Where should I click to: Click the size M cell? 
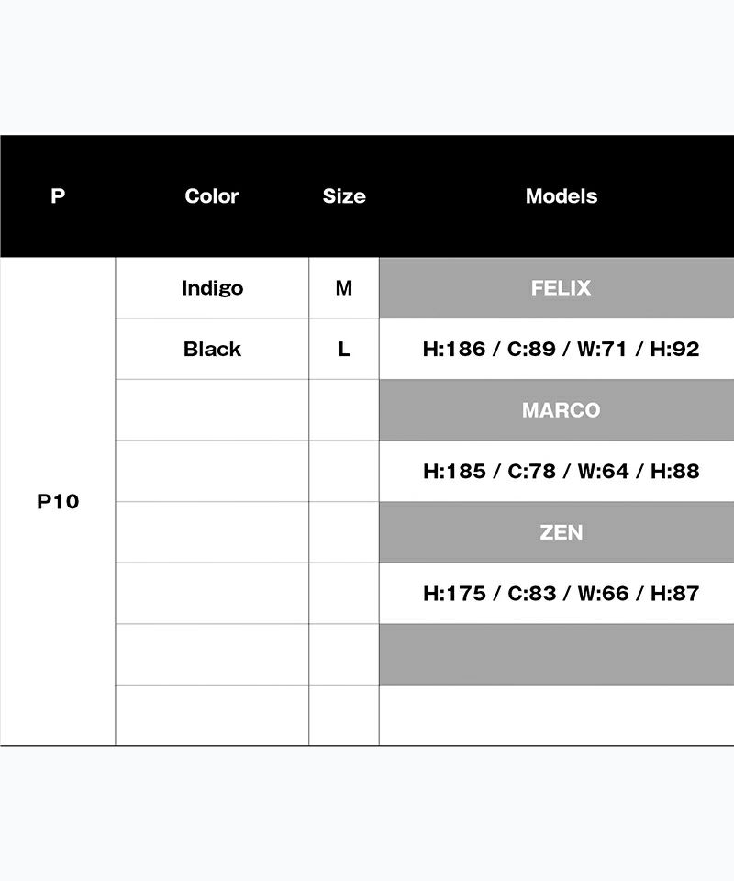(x=344, y=288)
